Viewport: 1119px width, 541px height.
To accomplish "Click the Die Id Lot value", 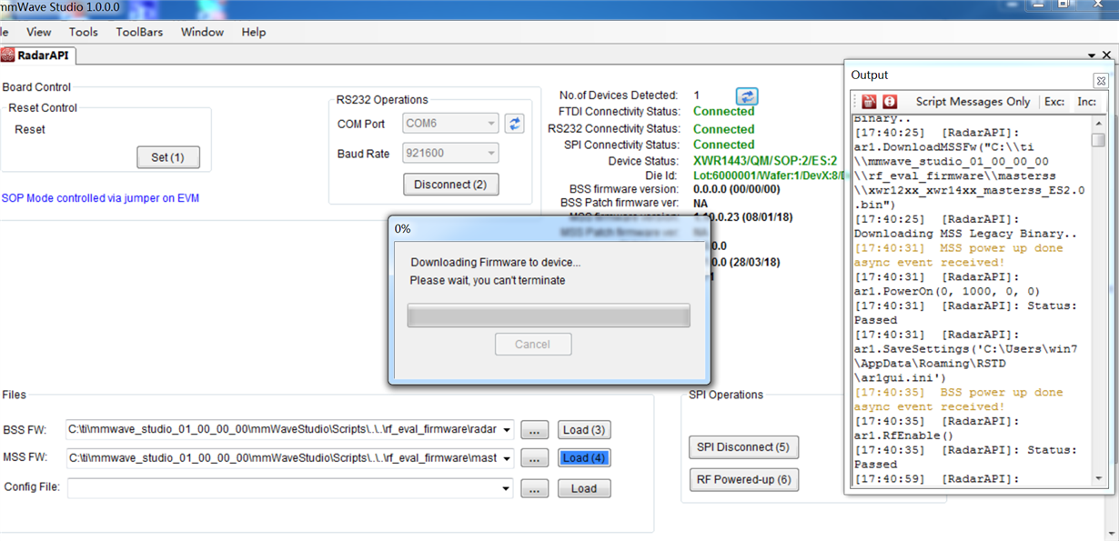I will pyautogui.click(x=769, y=175).
